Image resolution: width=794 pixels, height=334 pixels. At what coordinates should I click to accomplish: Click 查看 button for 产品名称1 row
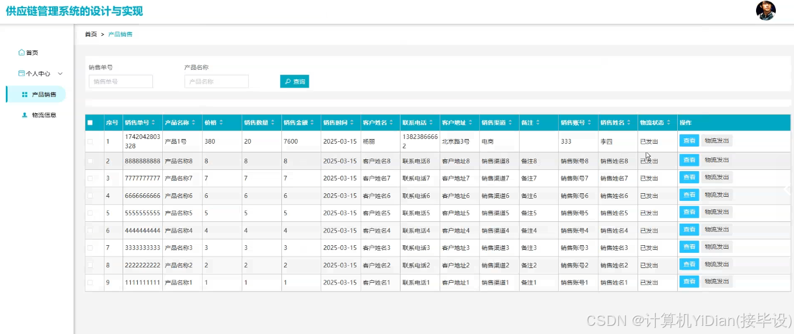[689, 281]
